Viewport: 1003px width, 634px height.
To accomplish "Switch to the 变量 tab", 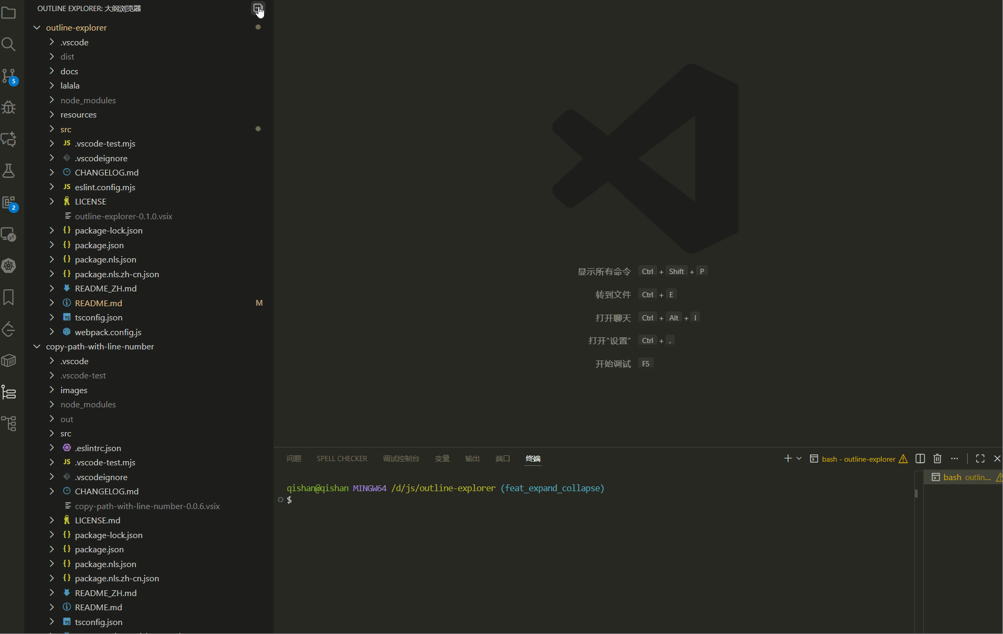I will pyautogui.click(x=442, y=459).
